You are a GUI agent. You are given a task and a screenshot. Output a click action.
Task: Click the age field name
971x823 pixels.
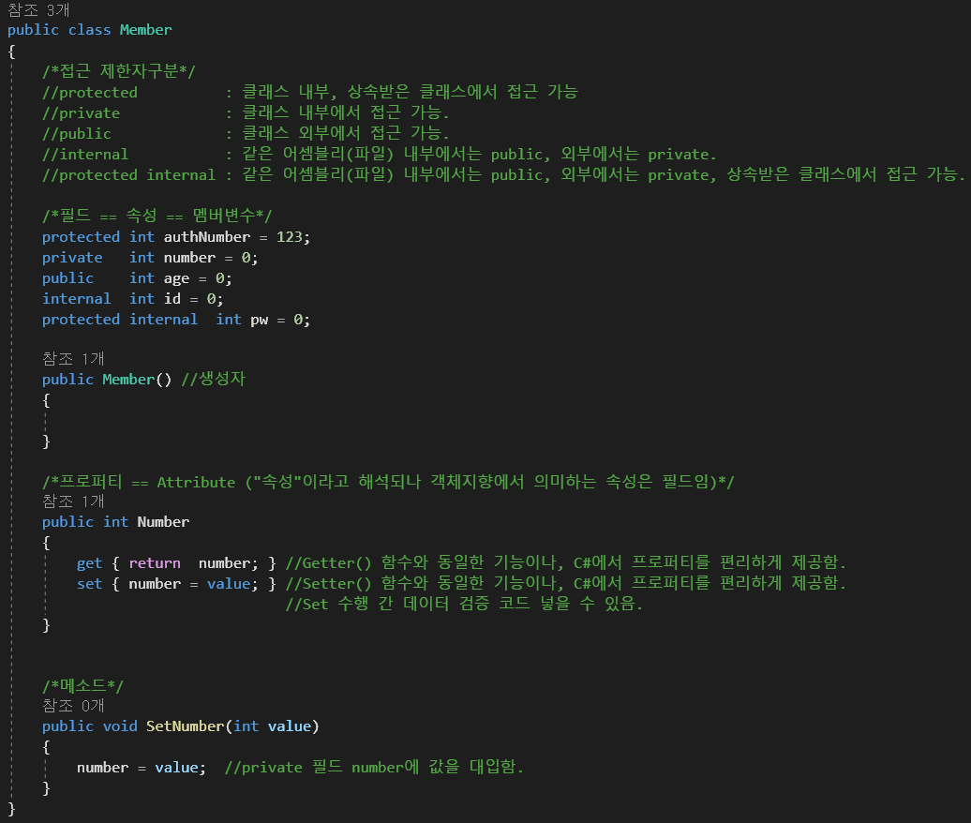tap(176, 278)
